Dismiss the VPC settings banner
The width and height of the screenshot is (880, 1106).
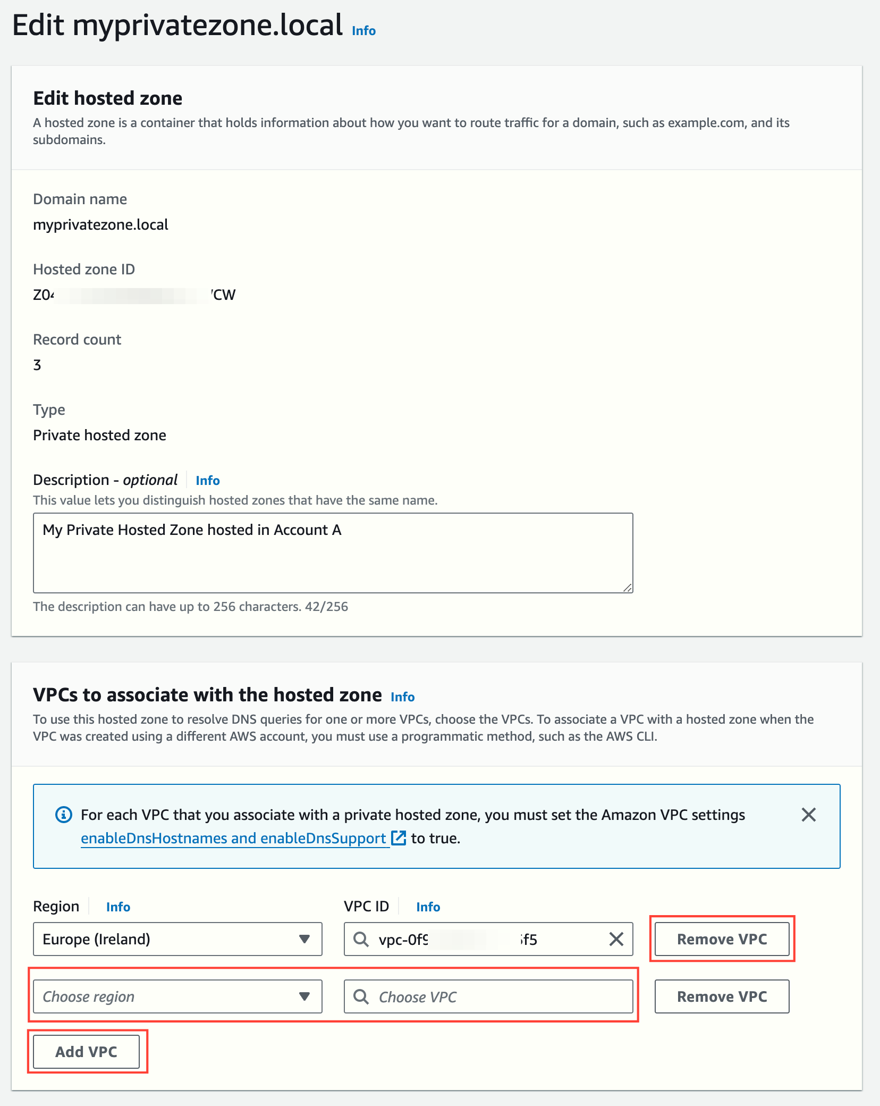point(809,814)
